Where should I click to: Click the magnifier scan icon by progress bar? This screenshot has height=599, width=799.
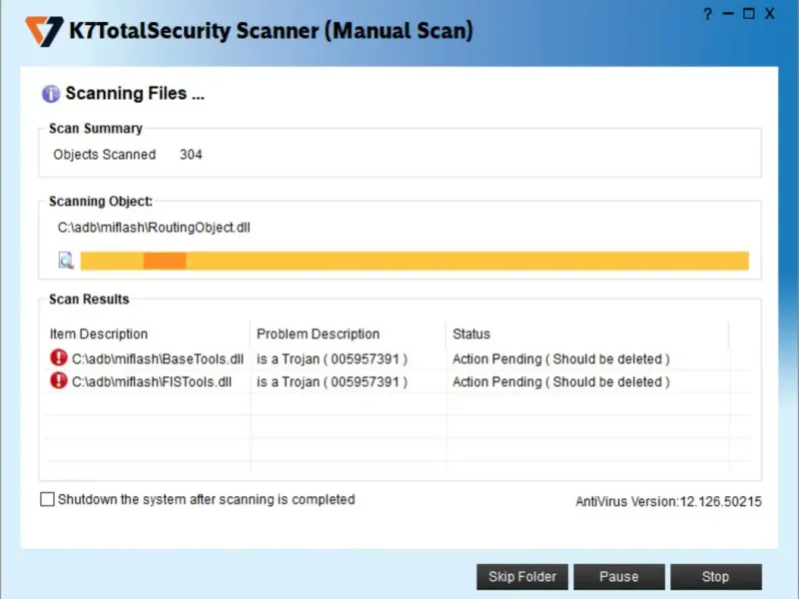(66, 261)
